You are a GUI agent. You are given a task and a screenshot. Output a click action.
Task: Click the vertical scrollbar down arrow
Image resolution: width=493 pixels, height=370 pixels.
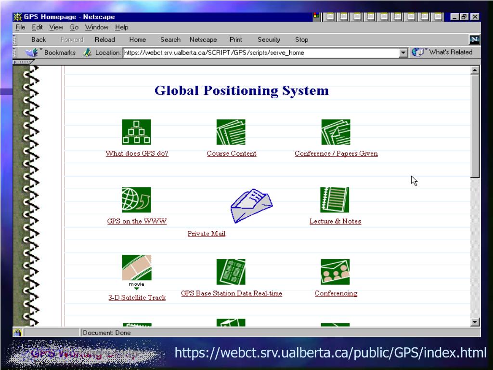click(x=475, y=322)
